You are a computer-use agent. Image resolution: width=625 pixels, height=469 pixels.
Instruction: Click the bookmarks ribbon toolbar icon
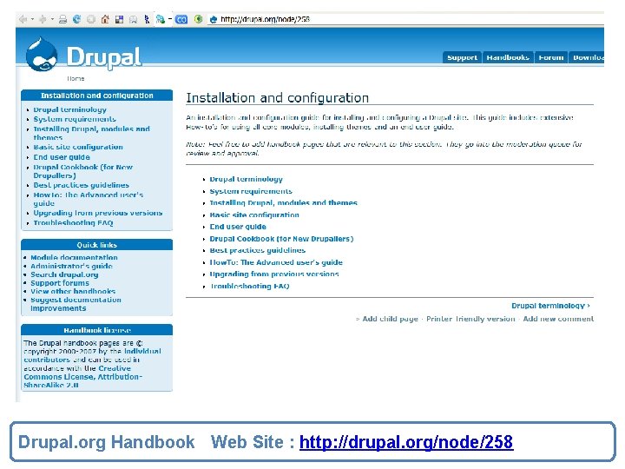[x=133, y=19]
